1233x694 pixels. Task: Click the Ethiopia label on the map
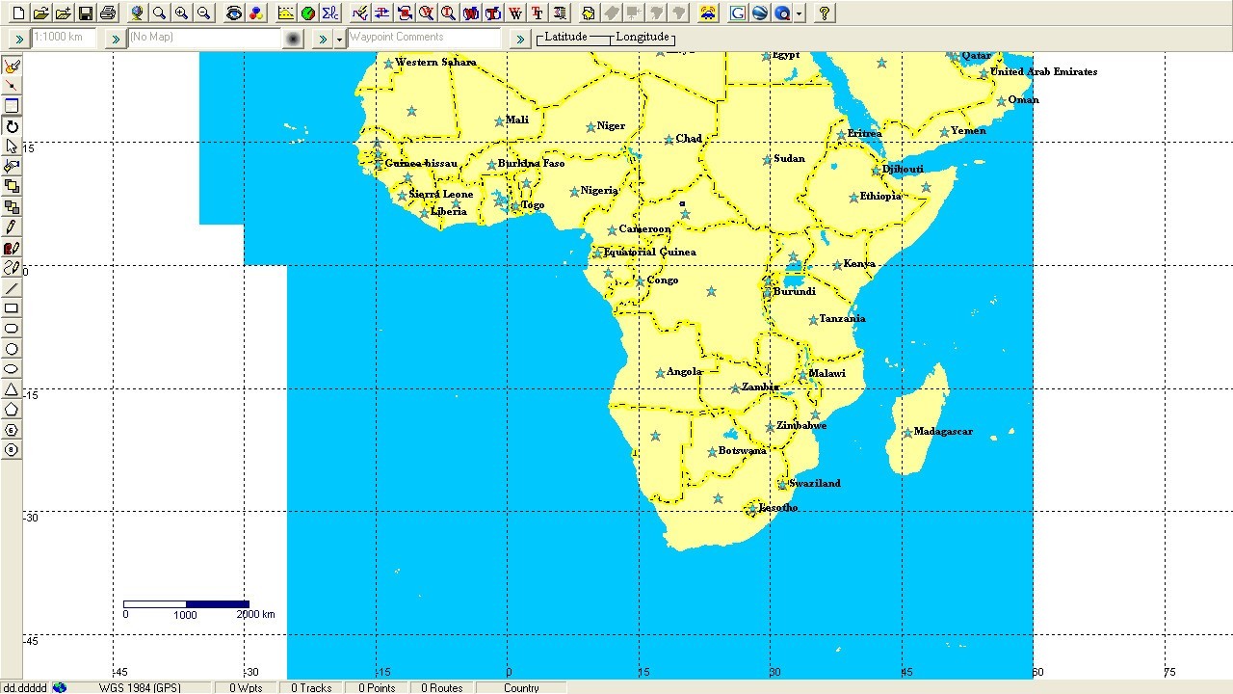tap(880, 197)
